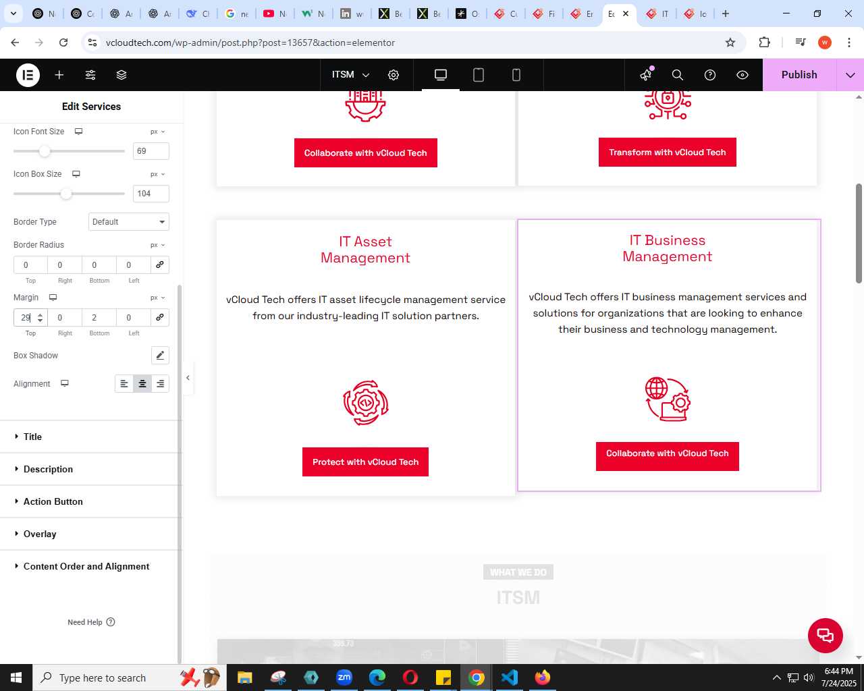This screenshot has width=864, height=691.
Task: Open page settings gear icon
Action: 394,75
